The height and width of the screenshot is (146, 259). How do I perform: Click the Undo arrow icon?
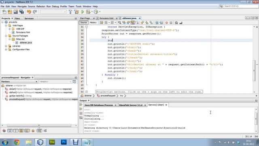click(x=29, y=12)
